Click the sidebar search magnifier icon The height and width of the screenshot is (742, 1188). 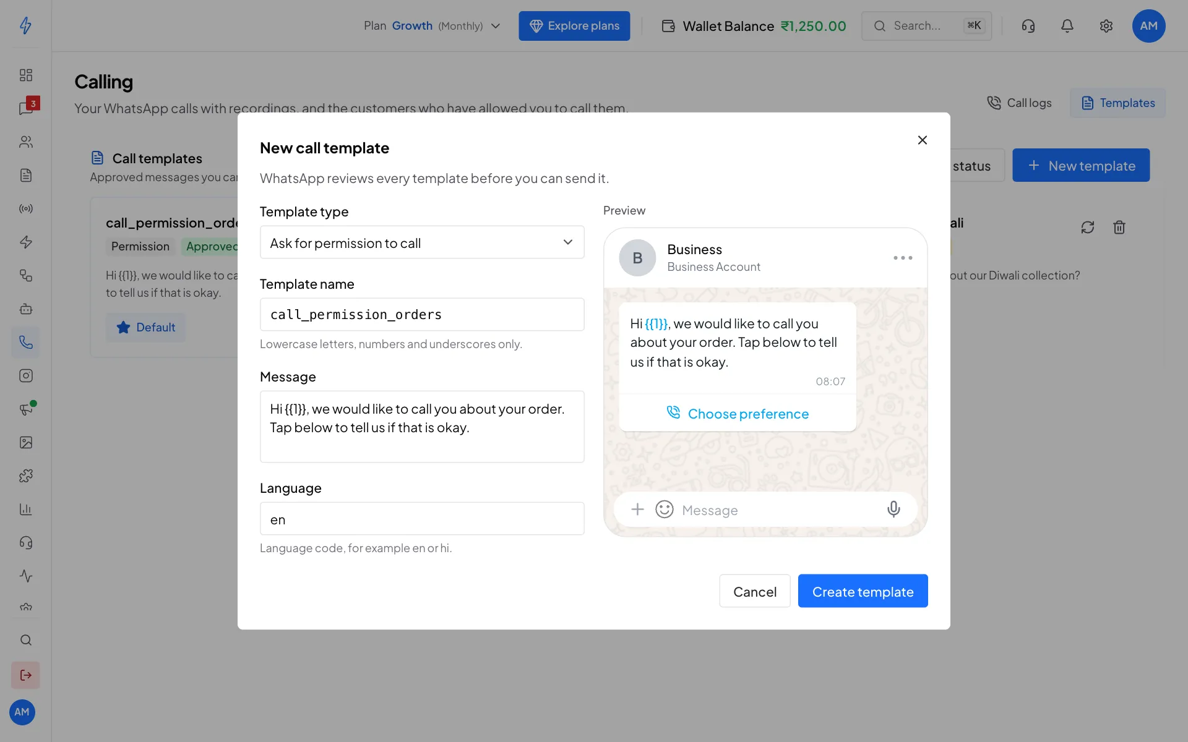point(26,641)
